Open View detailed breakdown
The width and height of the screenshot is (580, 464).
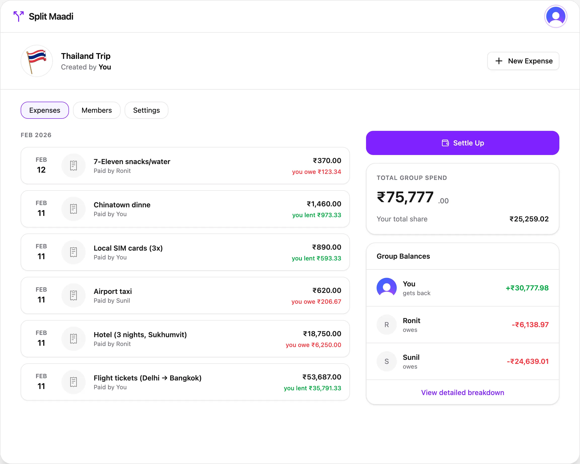[462, 393]
